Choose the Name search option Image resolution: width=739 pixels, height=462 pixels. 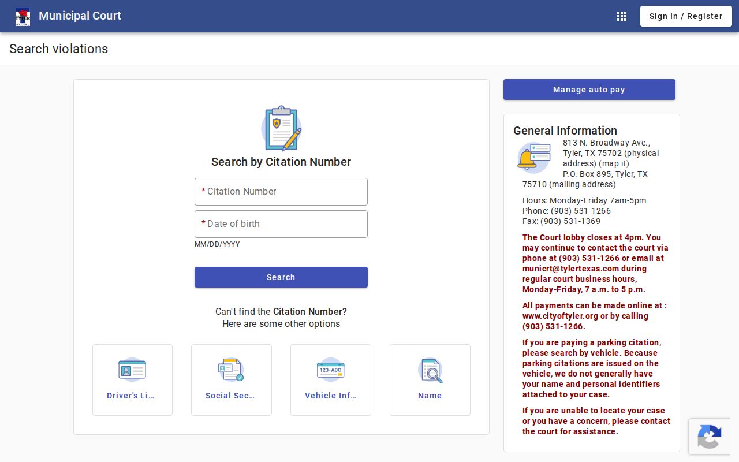[x=430, y=380]
